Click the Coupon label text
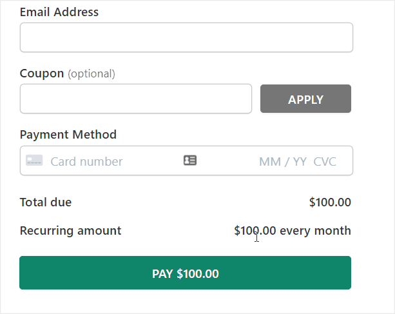This screenshot has height=314, width=395. pos(42,74)
